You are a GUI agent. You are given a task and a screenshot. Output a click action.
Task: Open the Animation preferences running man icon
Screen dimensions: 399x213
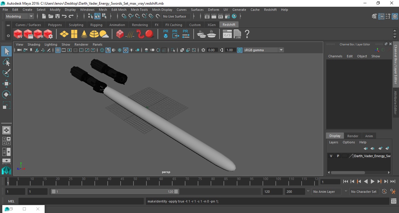(x=393, y=192)
